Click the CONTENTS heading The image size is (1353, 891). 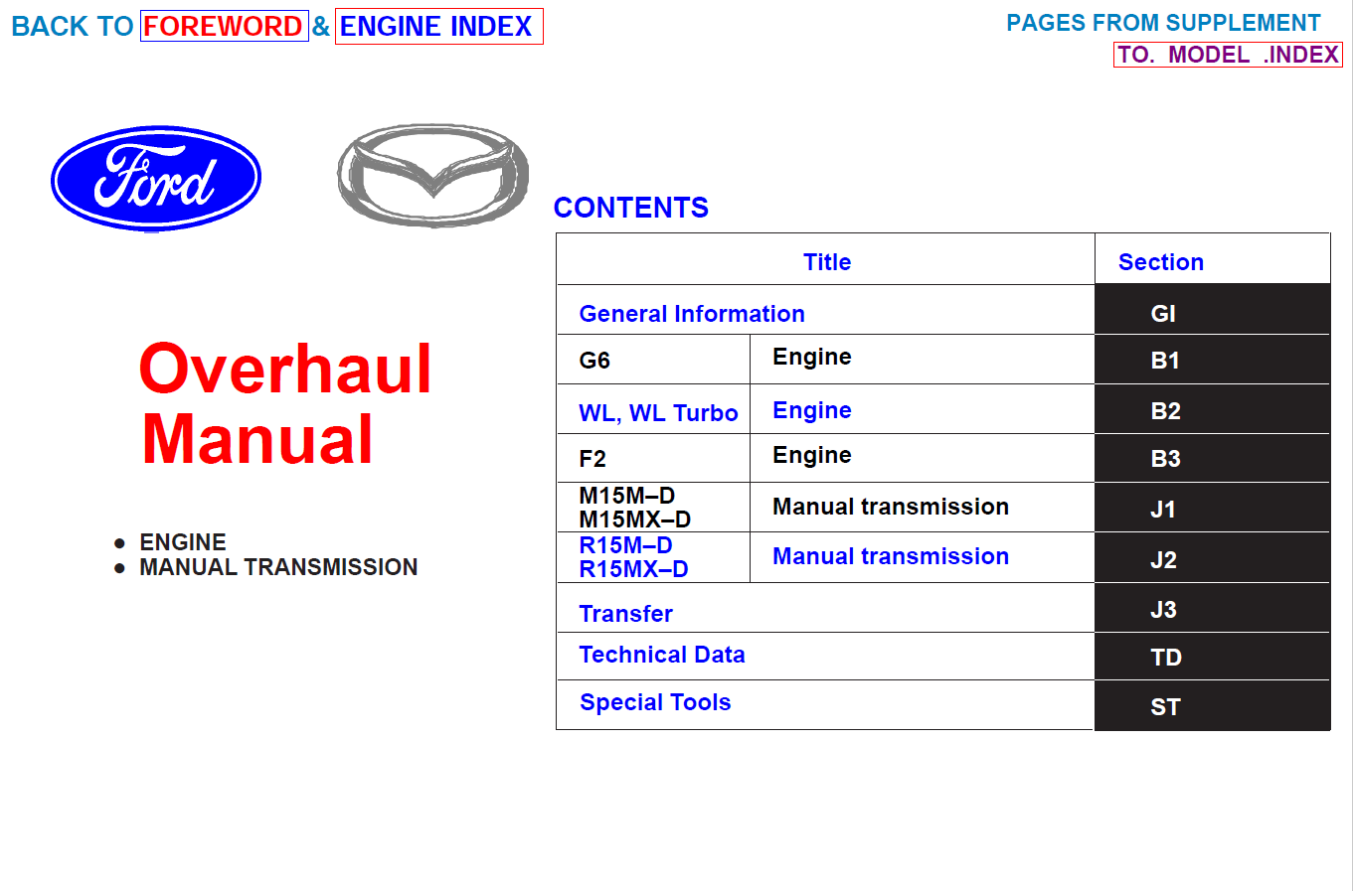(x=631, y=208)
